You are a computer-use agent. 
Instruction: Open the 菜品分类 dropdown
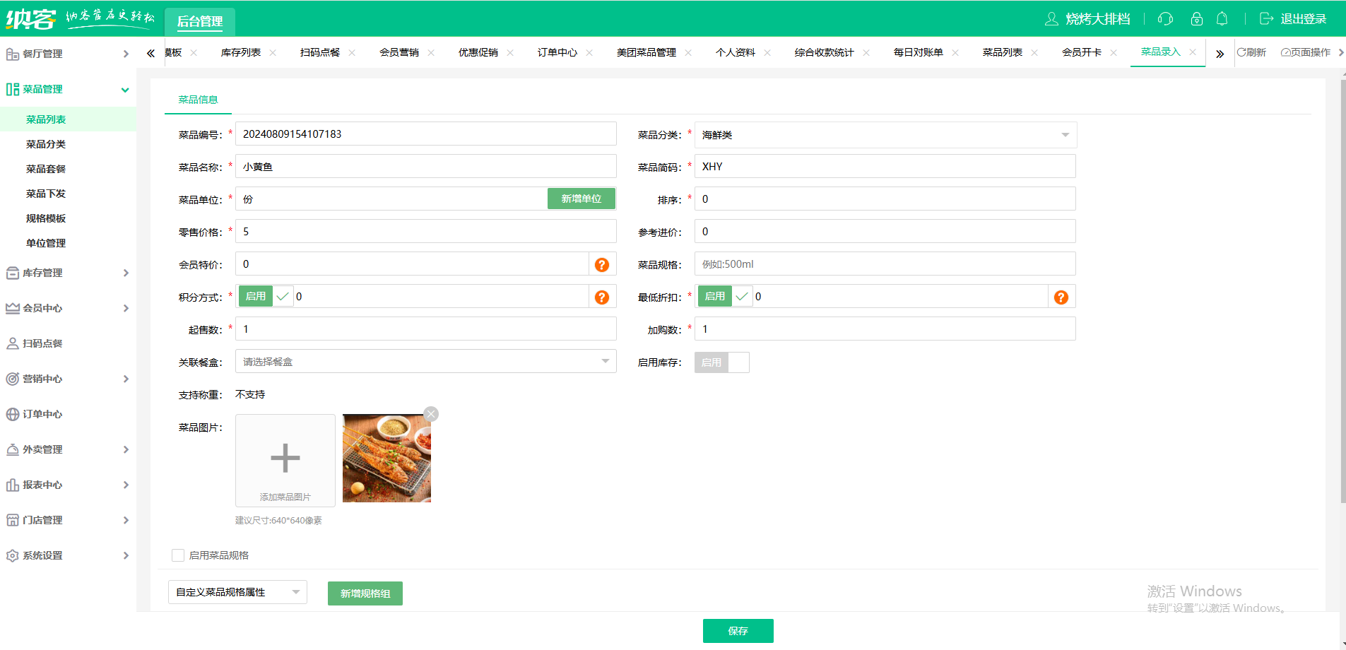coord(885,135)
